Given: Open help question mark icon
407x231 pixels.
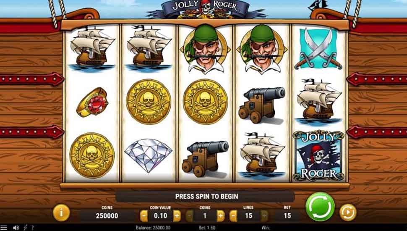Looking at the screenshot, I should (x=32, y=228).
